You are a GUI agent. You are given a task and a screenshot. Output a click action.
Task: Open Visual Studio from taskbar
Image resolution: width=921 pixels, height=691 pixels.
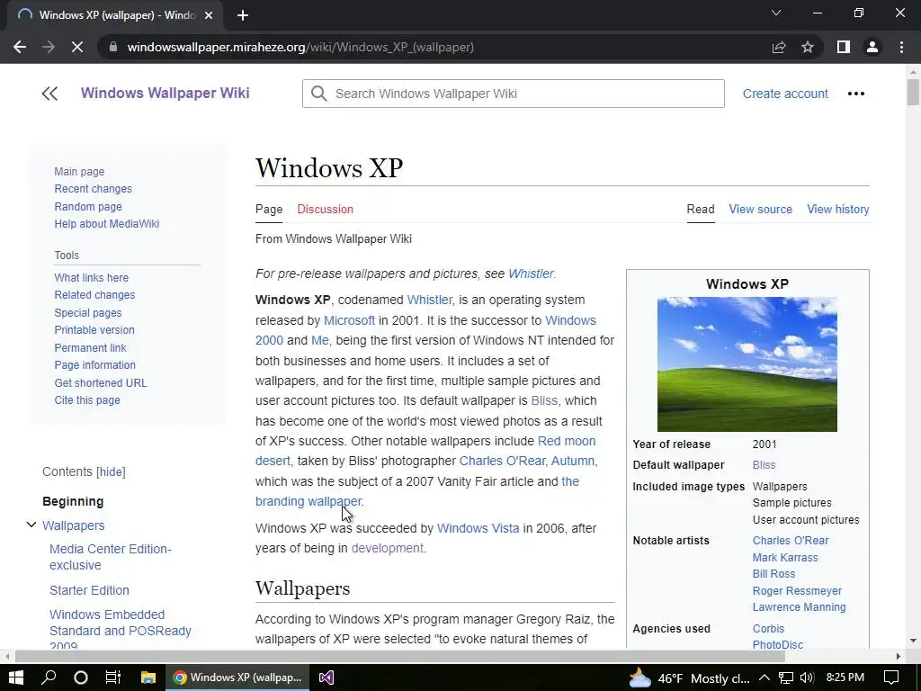(326, 678)
